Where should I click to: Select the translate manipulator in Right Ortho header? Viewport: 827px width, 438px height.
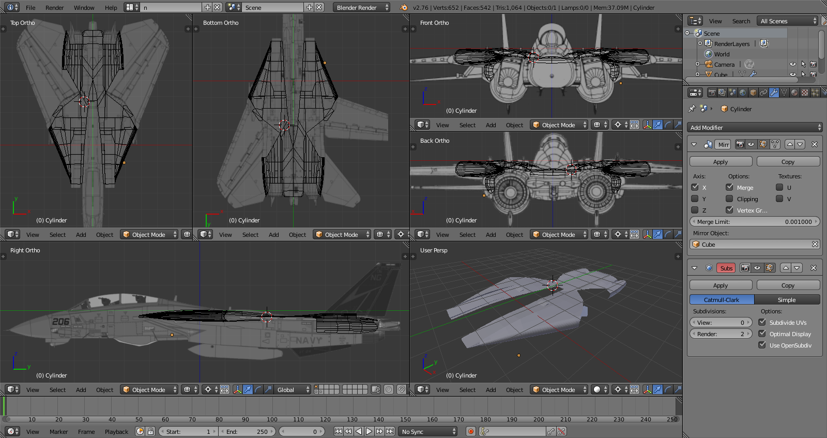point(248,389)
